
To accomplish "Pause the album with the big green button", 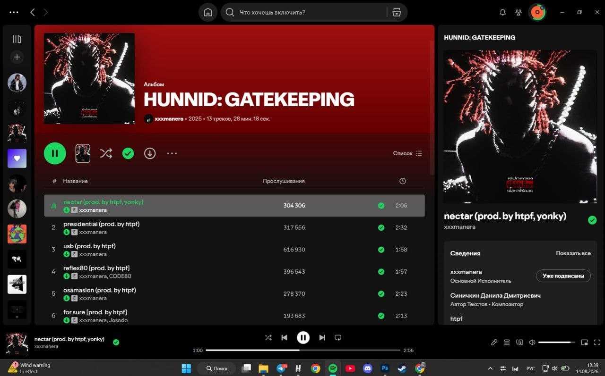I will [55, 153].
